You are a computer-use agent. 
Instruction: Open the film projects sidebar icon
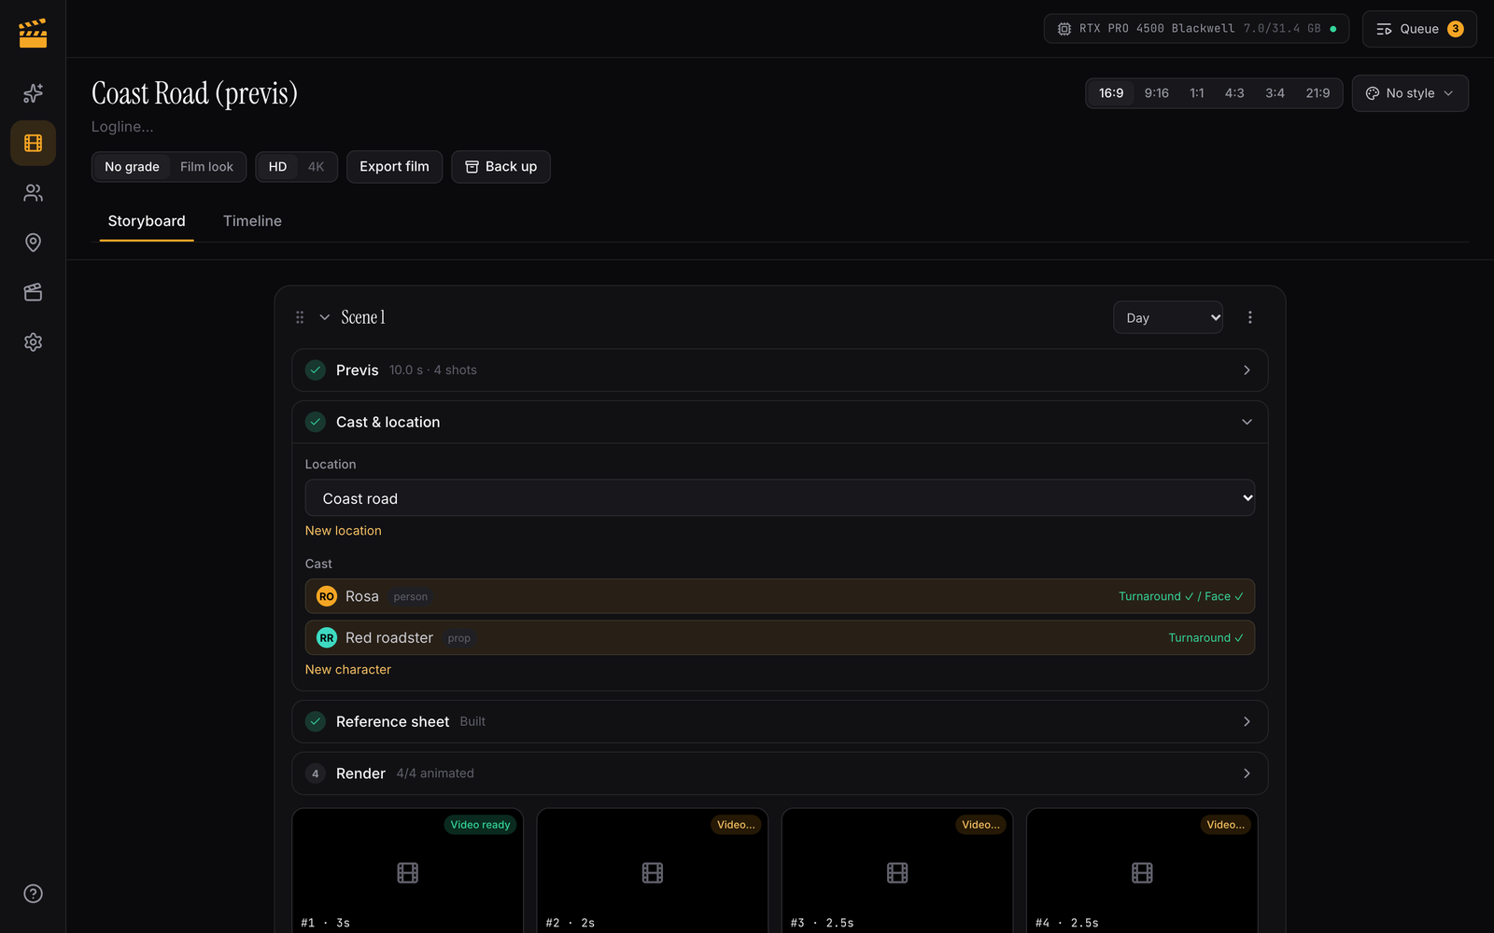[x=33, y=143]
